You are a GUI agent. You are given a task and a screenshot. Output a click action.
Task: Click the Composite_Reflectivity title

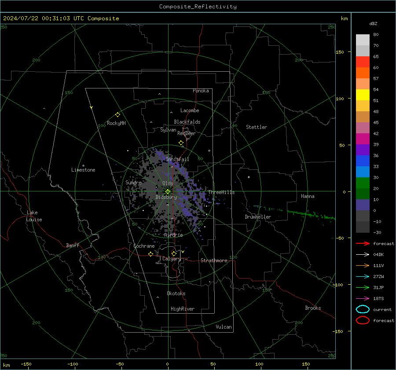click(198, 7)
